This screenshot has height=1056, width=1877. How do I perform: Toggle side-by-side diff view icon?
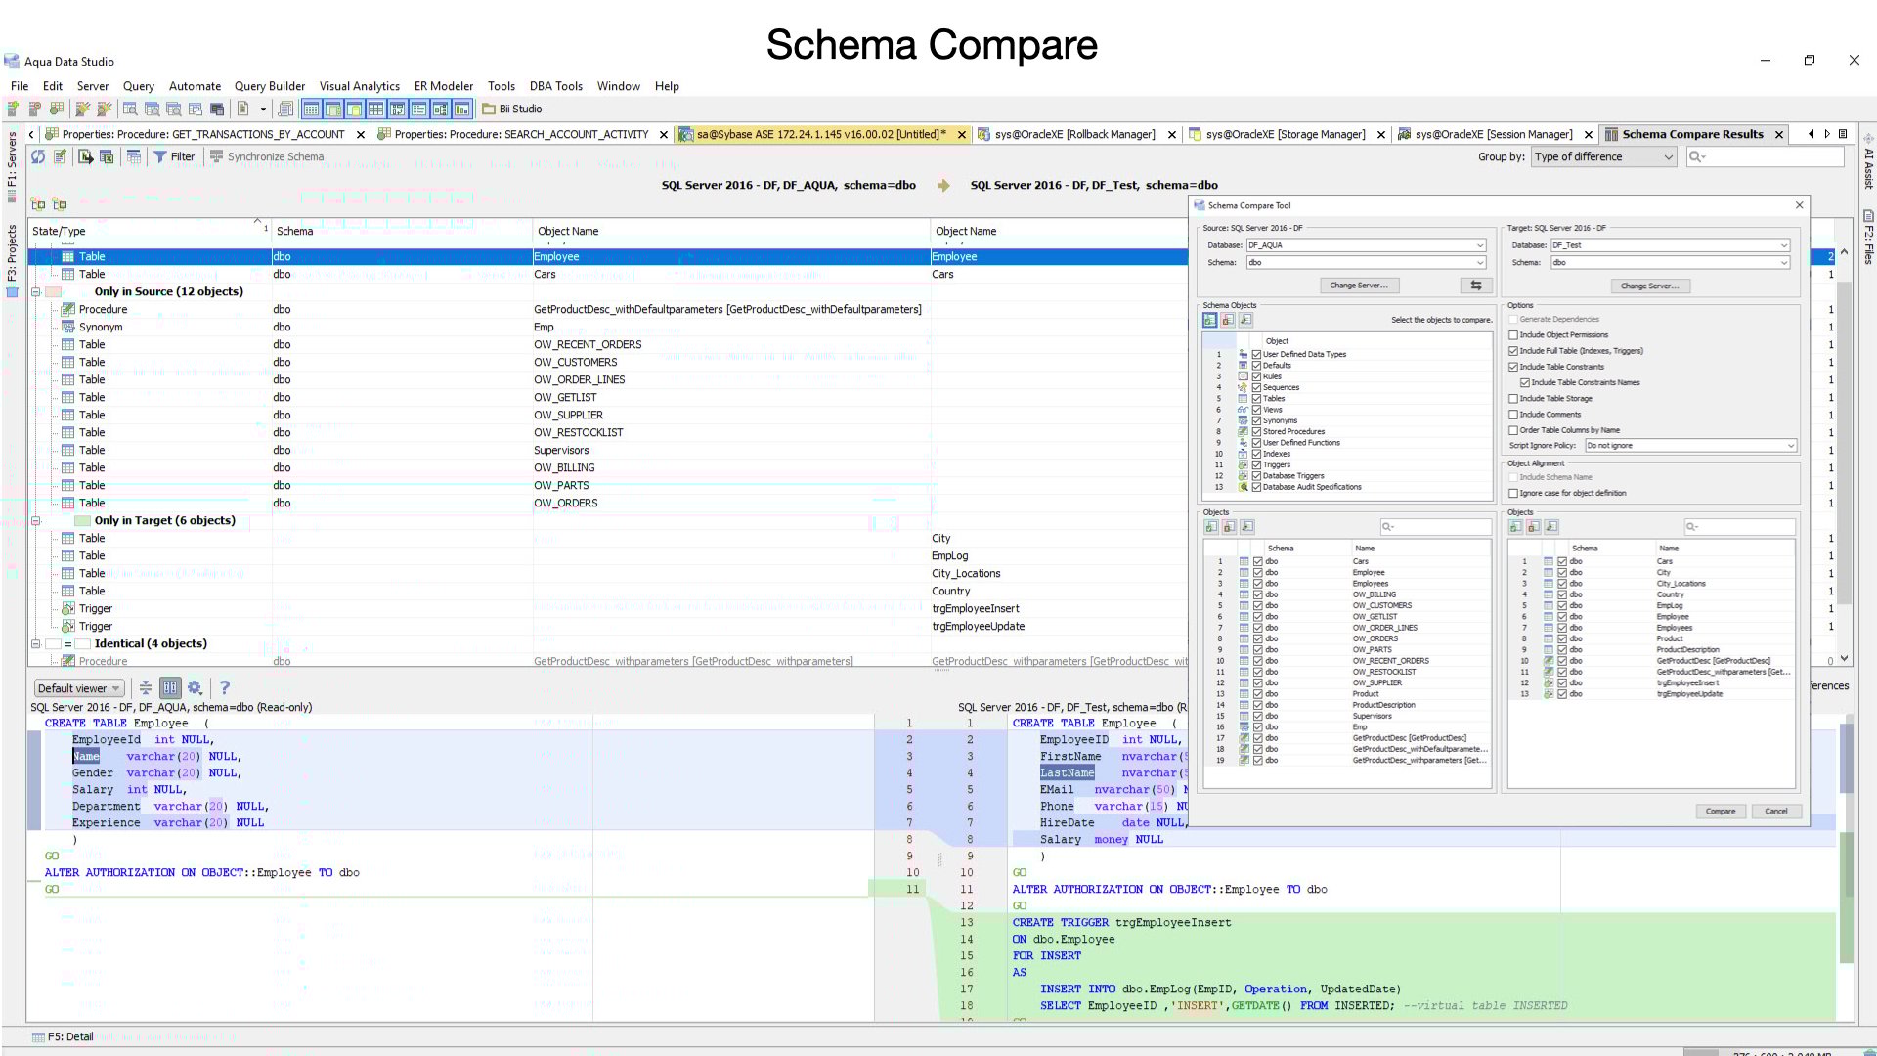coord(170,687)
